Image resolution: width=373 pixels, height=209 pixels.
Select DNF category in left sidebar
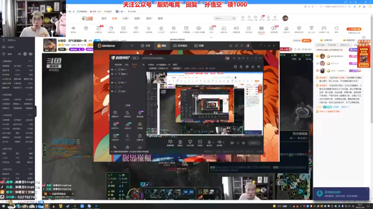pos(31,71)
